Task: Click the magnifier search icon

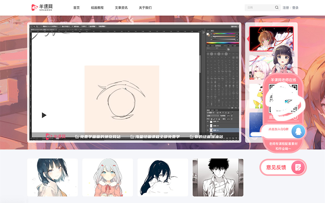Action: 277,7
